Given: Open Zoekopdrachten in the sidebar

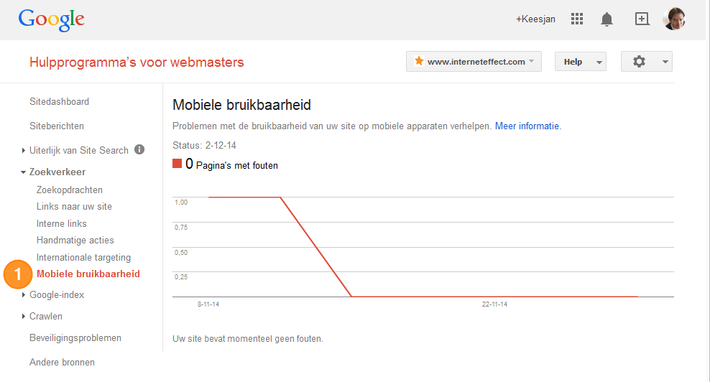Looking at the screenshot, I should [70, 190].
